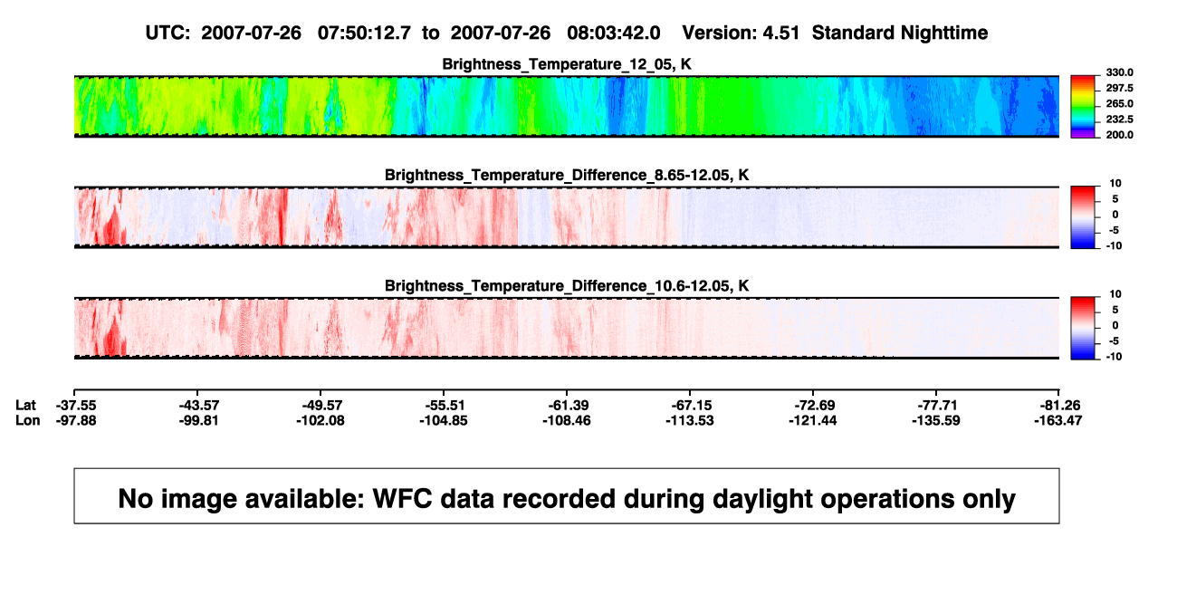Click the Brightness_Temperature_Difference_8.65-12.05 image strip
The height and width of the screenshot is (604, 1177).
[x=566, y=216]
